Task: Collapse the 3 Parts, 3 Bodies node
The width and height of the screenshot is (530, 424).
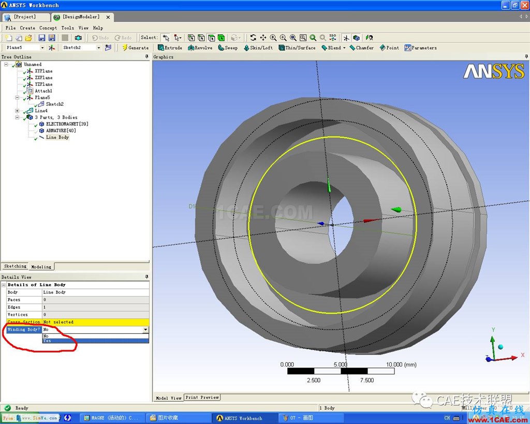Action: [17, 118]
